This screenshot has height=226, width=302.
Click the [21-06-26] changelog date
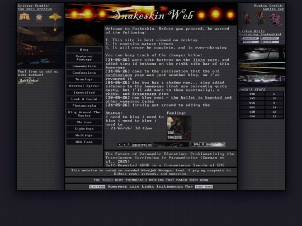click(117, 60)
